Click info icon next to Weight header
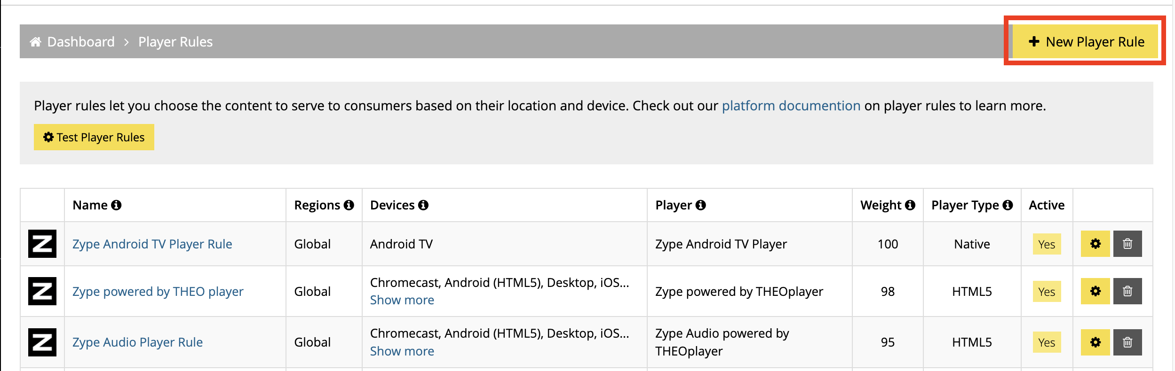Screen dimensions: 1175x371 [910, 205]
